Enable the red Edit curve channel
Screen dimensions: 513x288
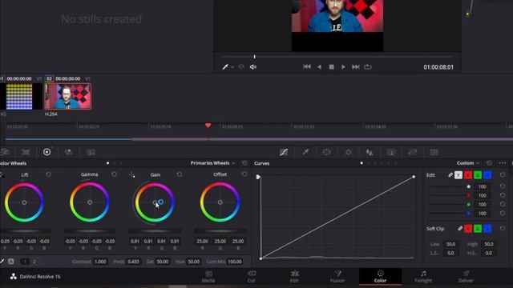[x=468, y=175]
